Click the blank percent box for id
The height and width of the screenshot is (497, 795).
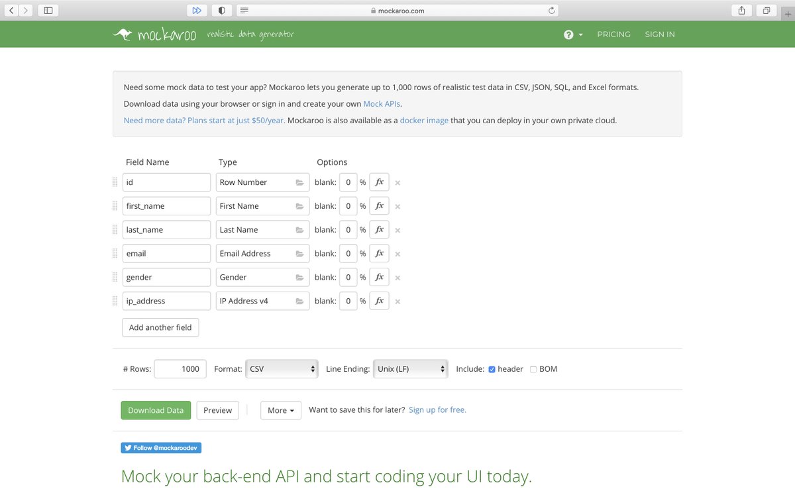coord(348,182)
